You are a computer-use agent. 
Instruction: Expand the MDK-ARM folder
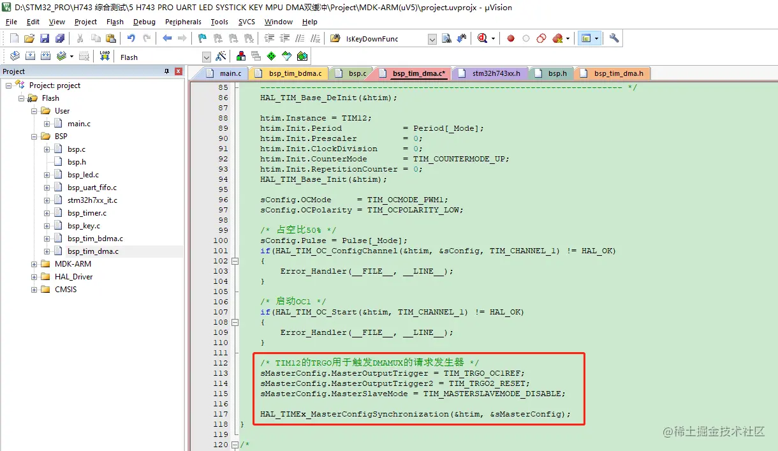[34, 264]
